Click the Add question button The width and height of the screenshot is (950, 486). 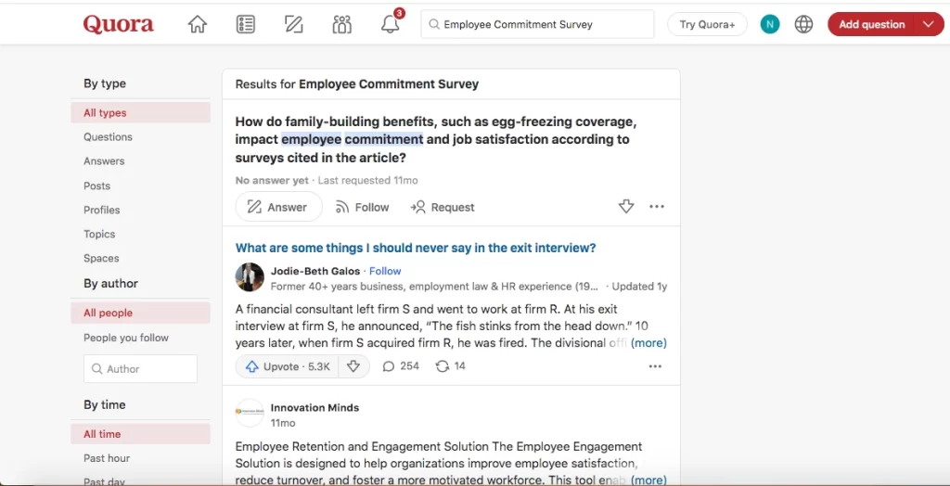(871, 24)
